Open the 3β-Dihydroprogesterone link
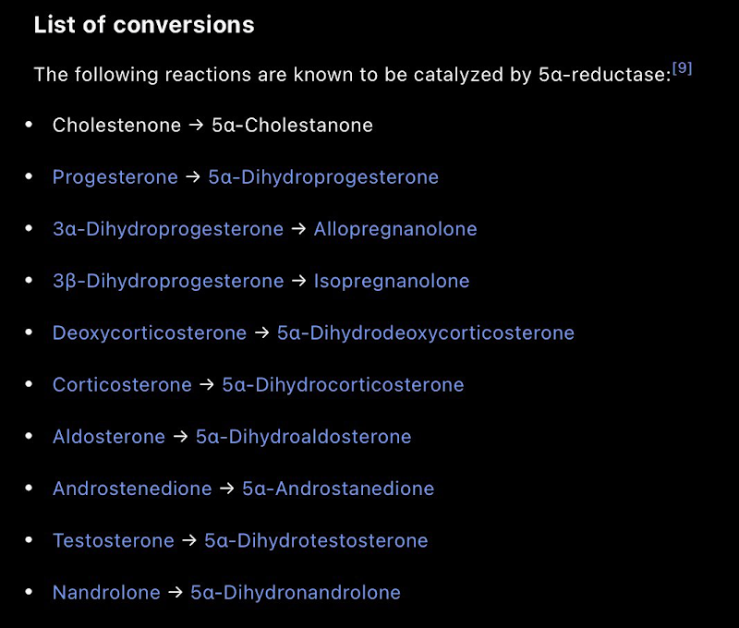 pyautogui.click(x=167, y=281)
